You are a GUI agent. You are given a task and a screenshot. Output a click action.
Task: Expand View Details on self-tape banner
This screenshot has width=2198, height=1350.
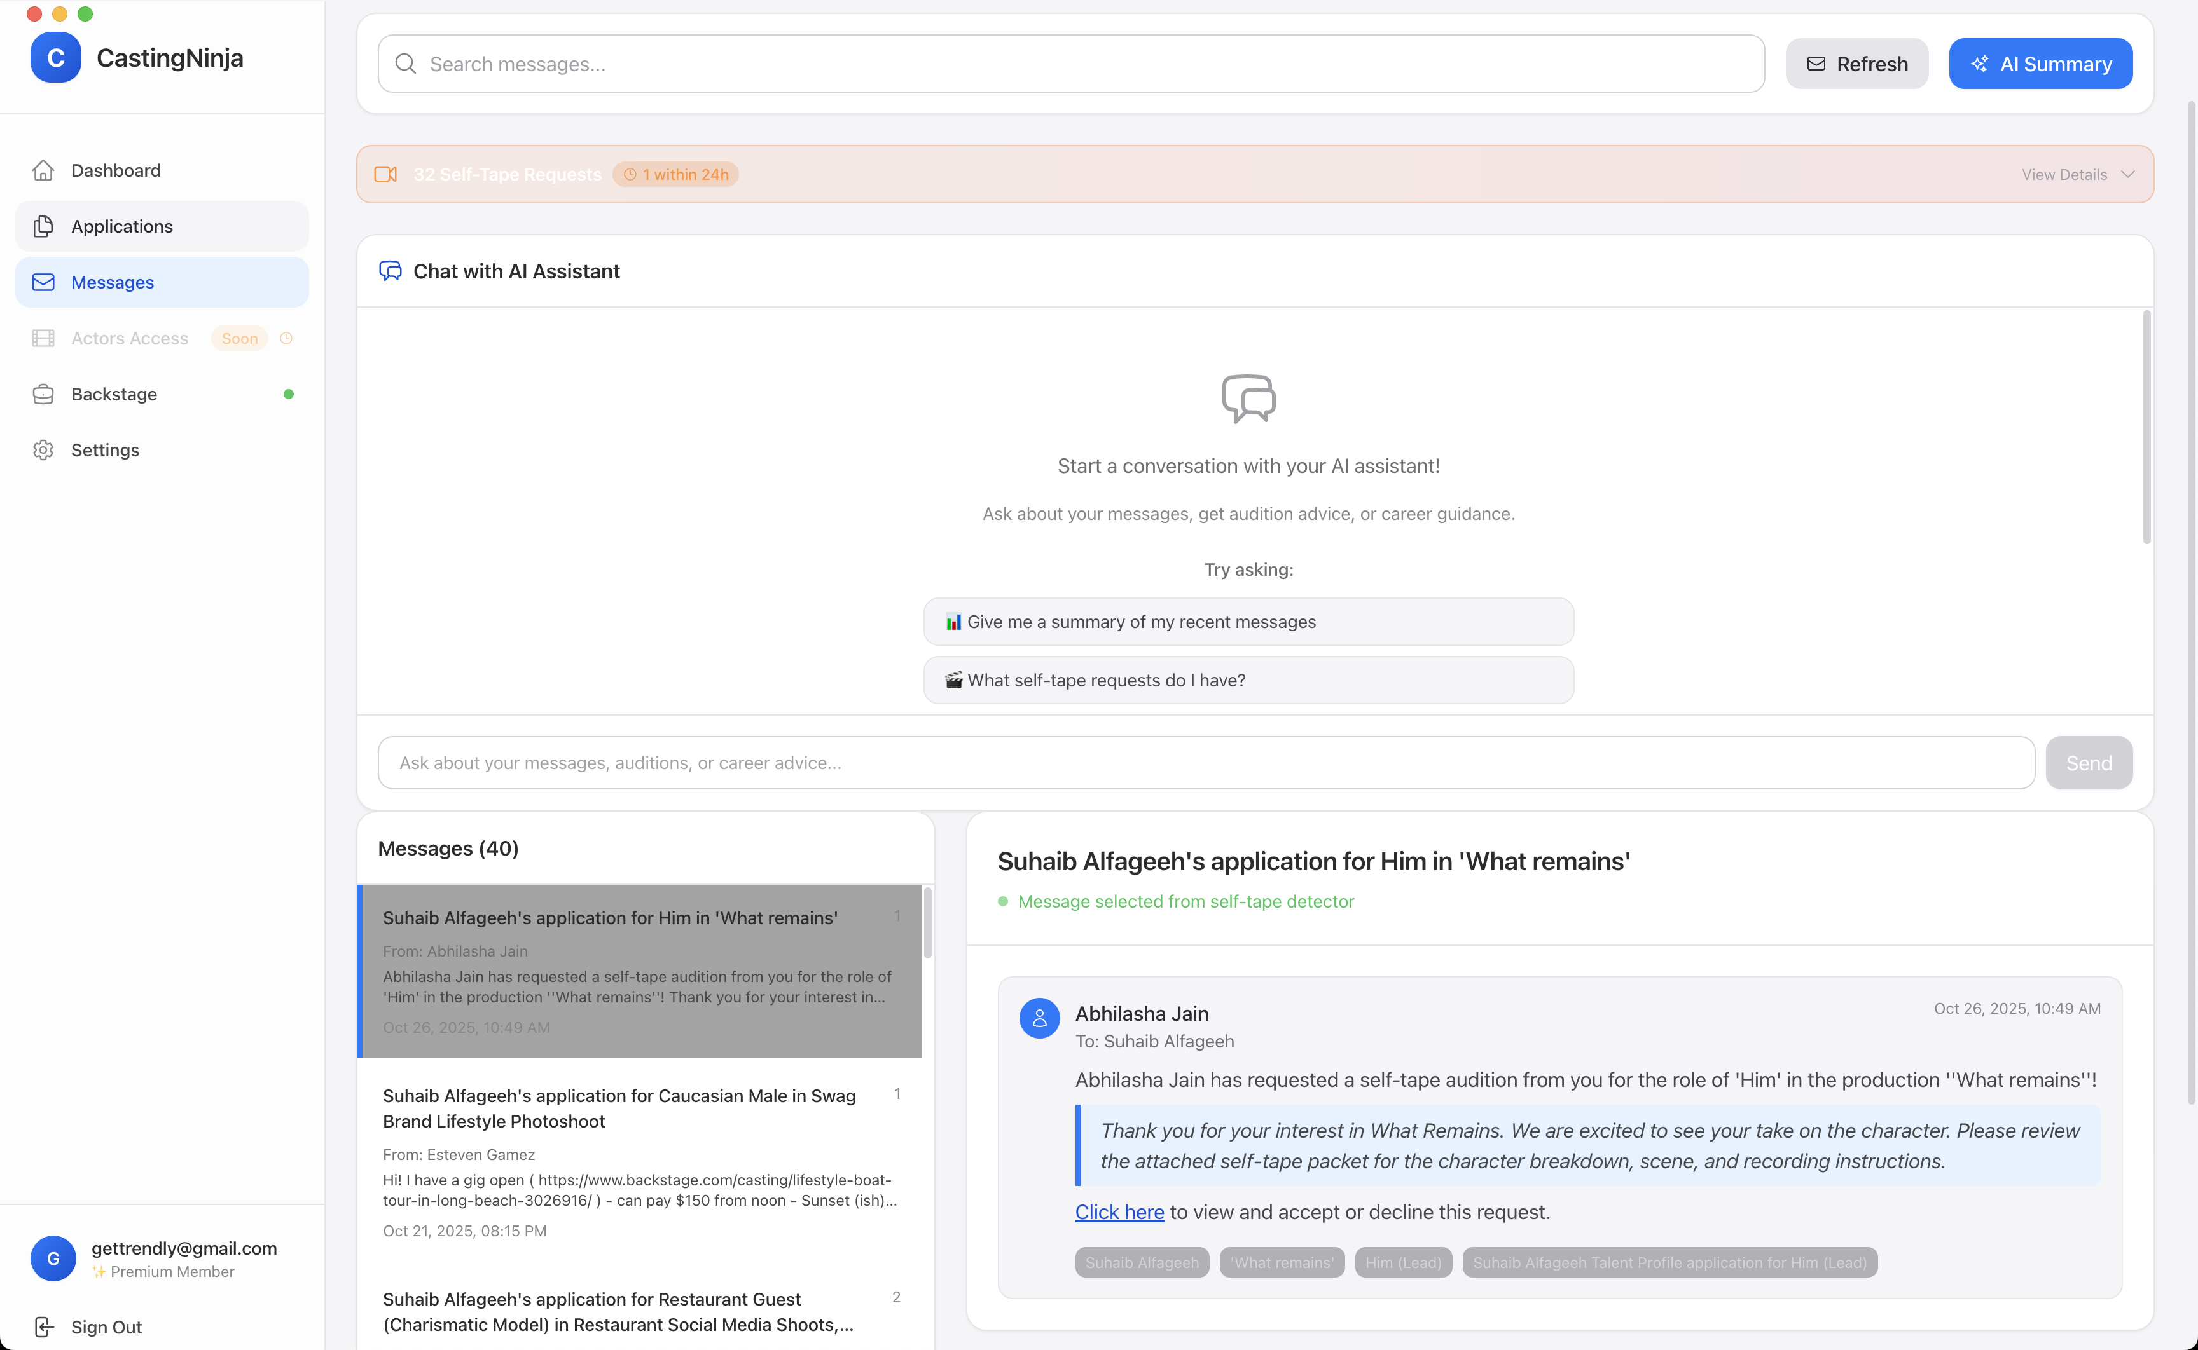point(2064,174)
